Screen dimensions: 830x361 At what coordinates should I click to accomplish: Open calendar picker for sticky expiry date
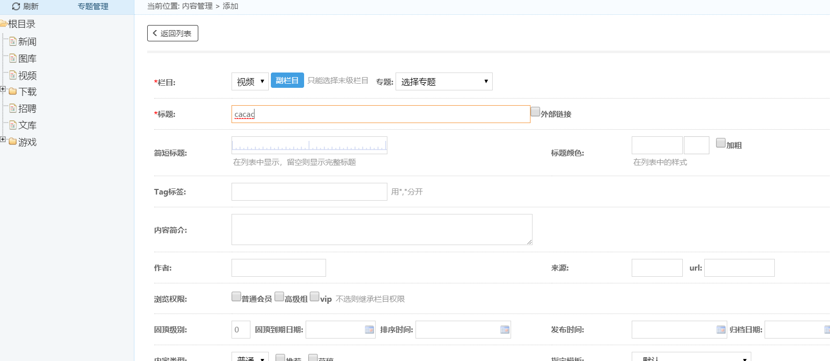click(x=369, y=330)
